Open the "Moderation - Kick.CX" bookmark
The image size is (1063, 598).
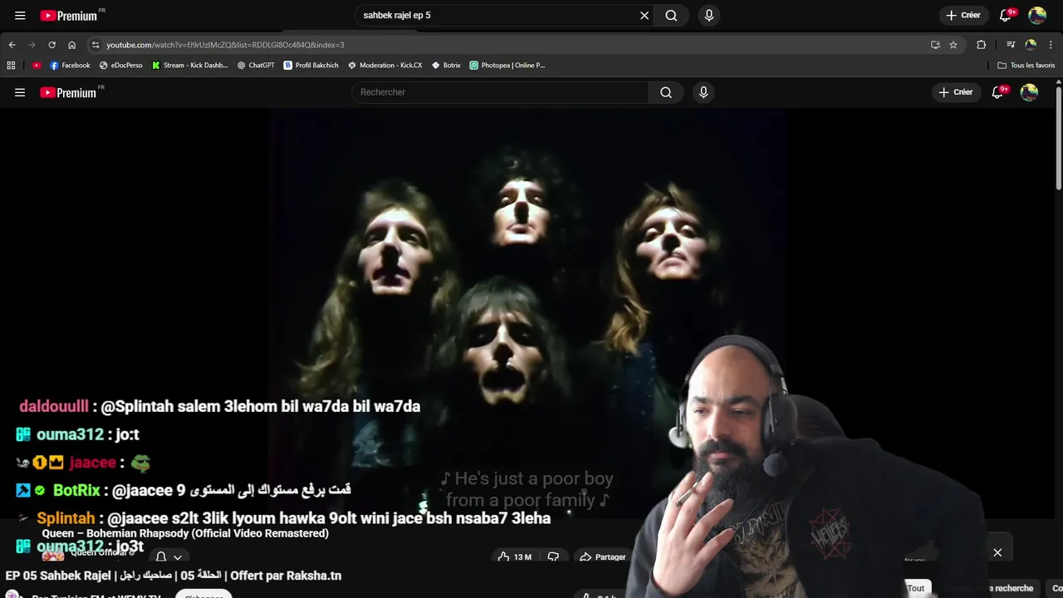pyautogui.click(x=385, y=65)
